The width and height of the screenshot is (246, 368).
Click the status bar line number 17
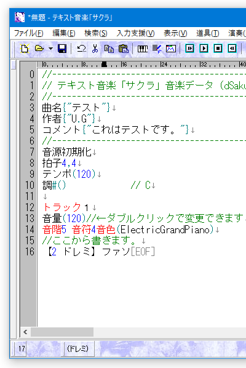click(22, 349)
